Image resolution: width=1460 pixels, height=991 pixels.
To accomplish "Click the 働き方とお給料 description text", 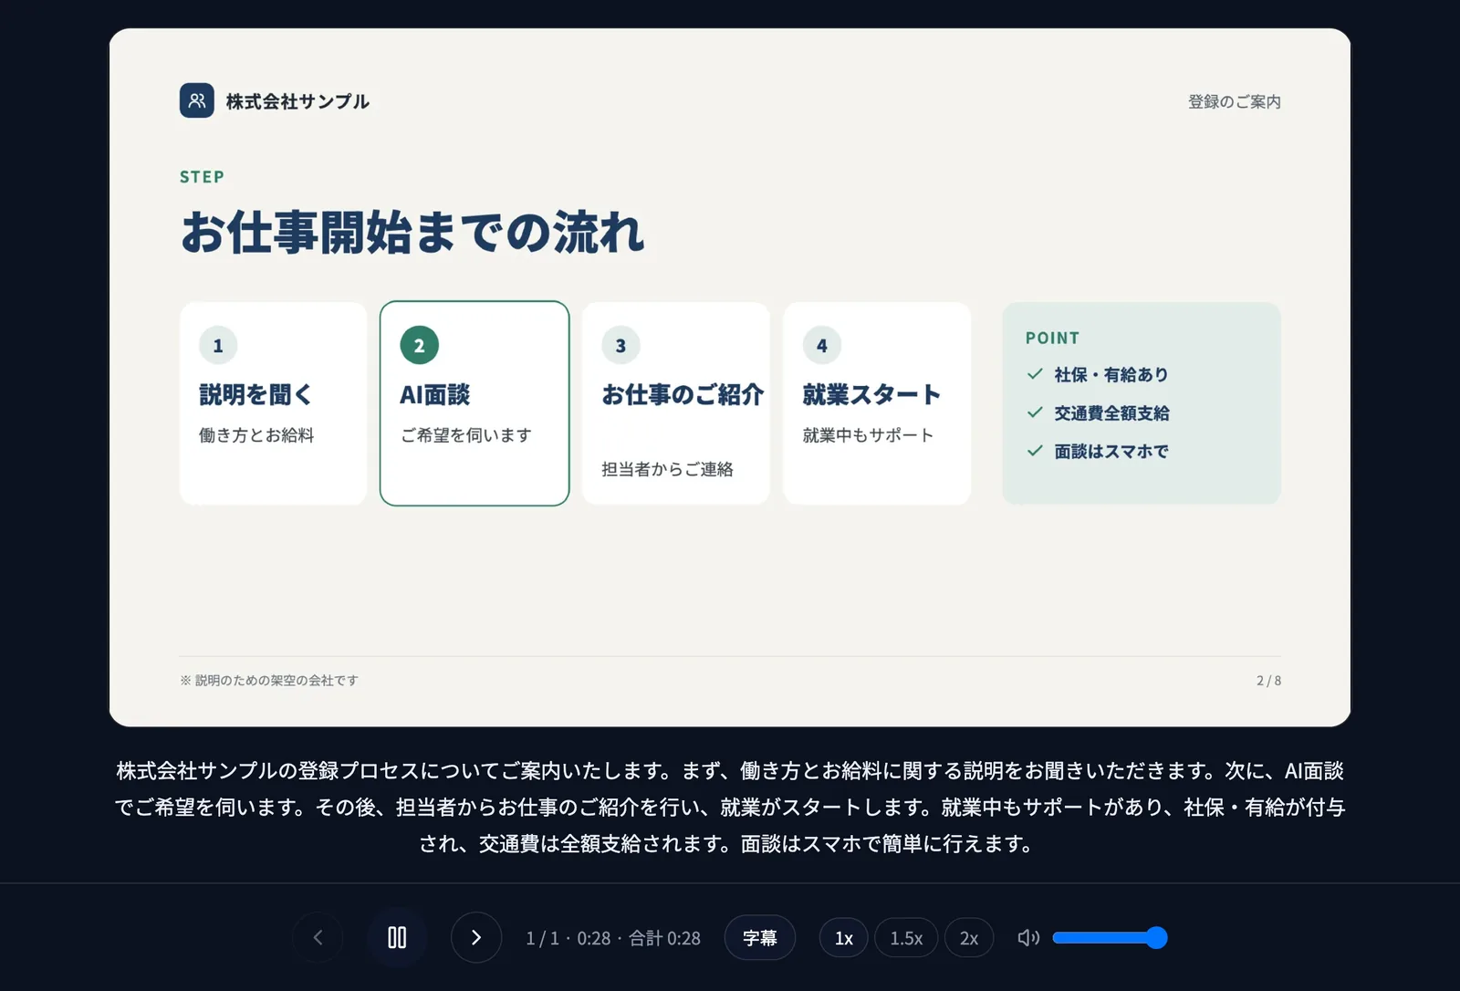I will click(256, 435).
